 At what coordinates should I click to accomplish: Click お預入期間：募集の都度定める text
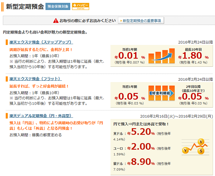point(35,135)
